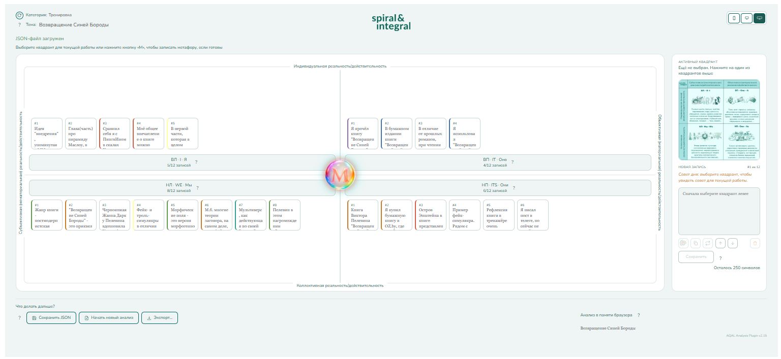This screenshot has height=359, width=781.
Task: Click the Сохранить button
Action: pyautogui.click(x=696, y=257)
